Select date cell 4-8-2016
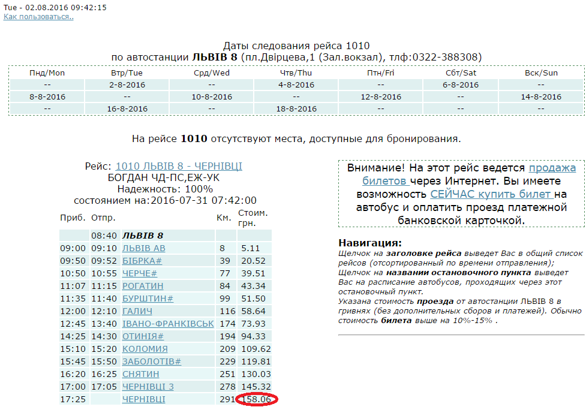586x413 pixels. (x=296, y=85)
